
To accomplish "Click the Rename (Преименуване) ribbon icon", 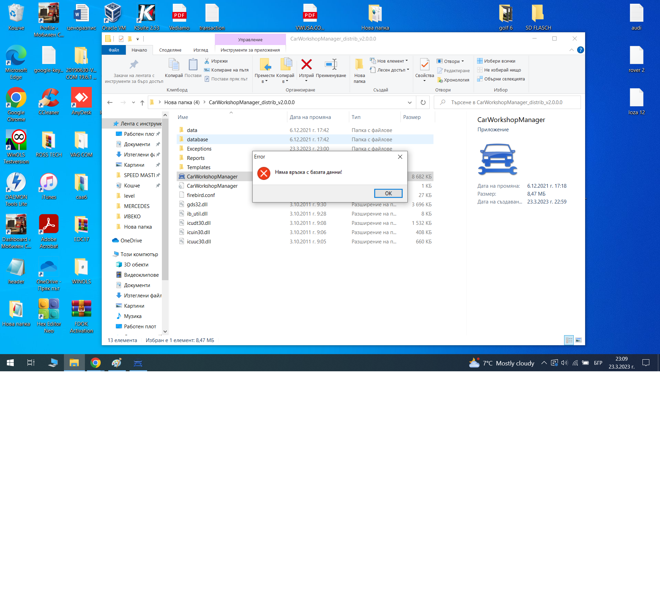I will [331, 65].
